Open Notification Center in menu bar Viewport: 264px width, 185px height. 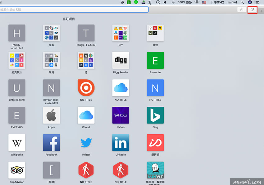coord(257,2)
